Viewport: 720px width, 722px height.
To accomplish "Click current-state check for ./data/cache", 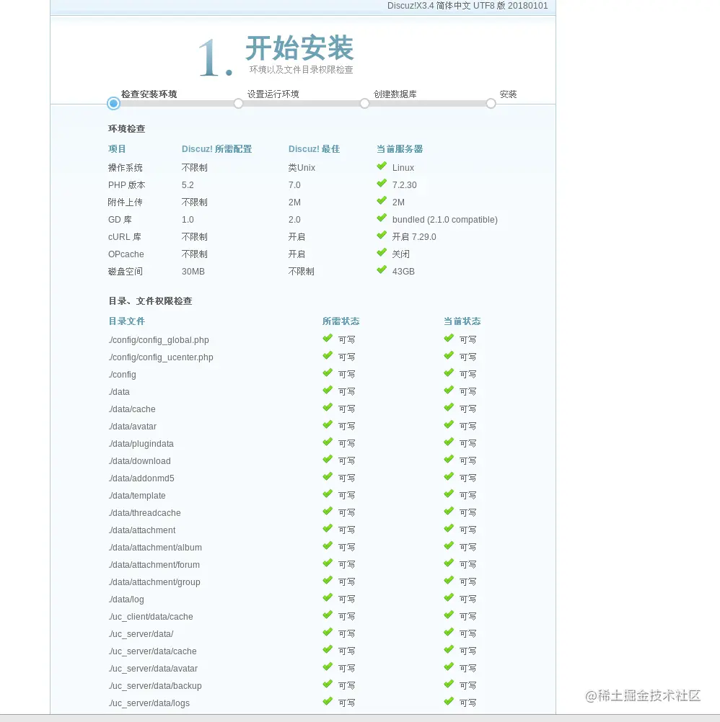I will (449, 408).
